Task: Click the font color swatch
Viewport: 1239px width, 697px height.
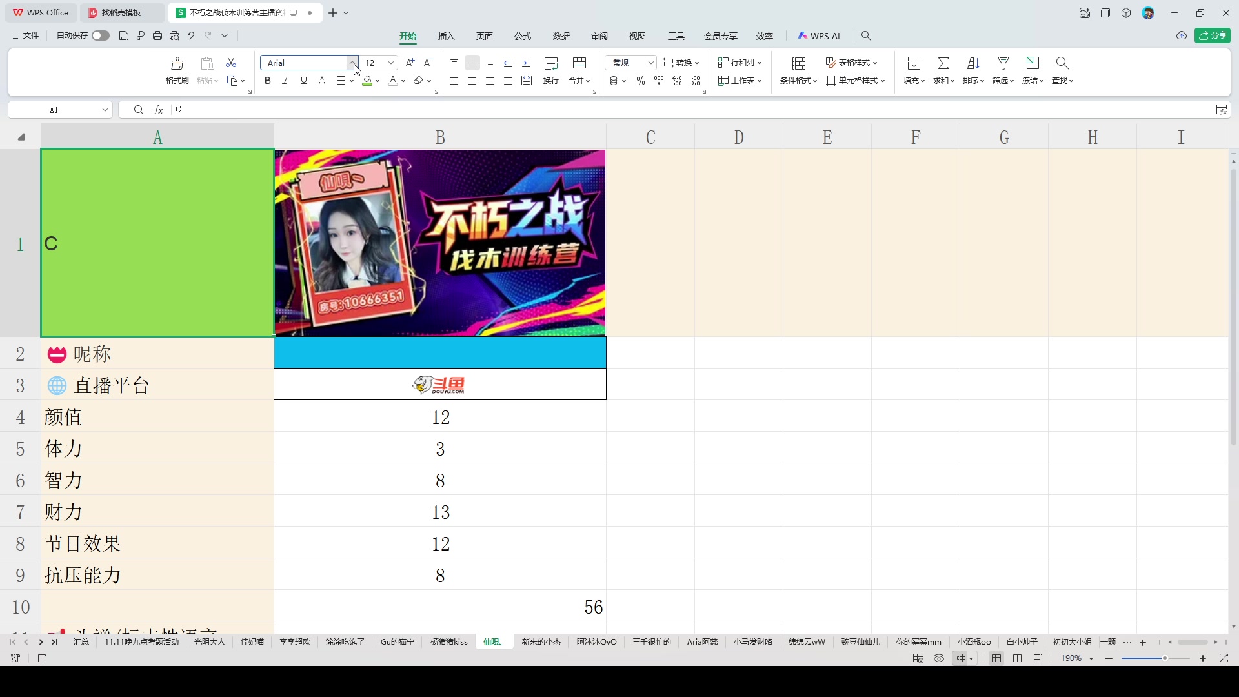Action: 394,81
